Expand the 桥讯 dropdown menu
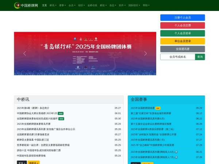The height and width of the screenshot is (164, 219). [53, 5]
